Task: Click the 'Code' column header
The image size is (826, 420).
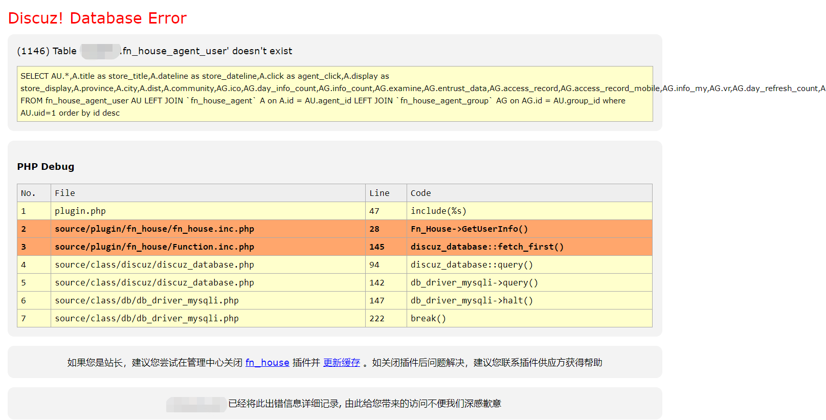Action: pos(529,193)
